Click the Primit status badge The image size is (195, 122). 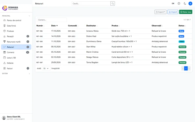click(x=181, y=41)
